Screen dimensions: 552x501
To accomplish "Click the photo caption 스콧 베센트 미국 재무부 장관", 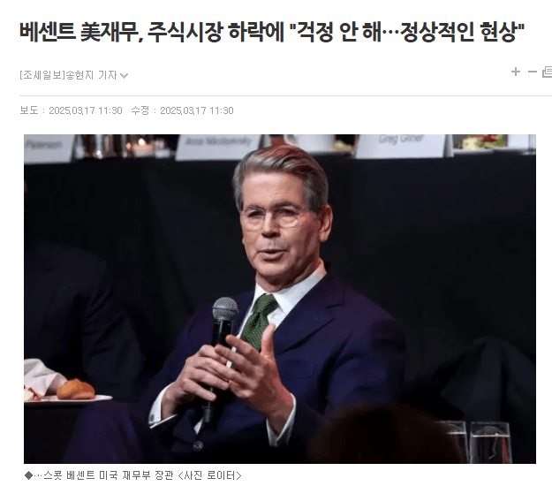I will coord(109,475).
